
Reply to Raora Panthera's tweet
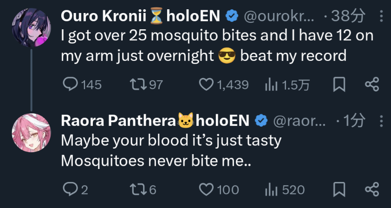point(70,189)
